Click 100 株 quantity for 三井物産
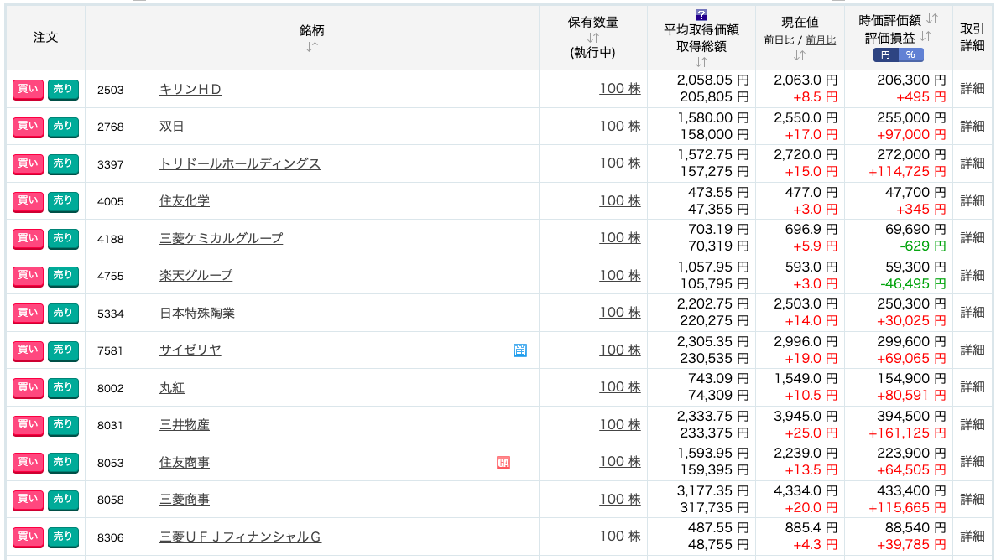Screen dimensions: 996x560 click(620, 424)
